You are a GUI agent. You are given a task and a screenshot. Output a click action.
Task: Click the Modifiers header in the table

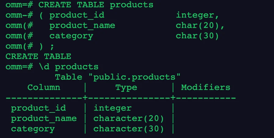click(206, 88)
